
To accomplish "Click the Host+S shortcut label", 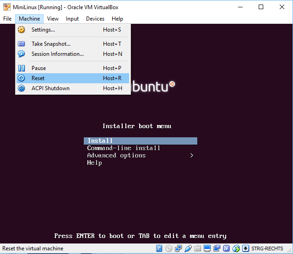I will pyautogui.click(x=112, y=30).
